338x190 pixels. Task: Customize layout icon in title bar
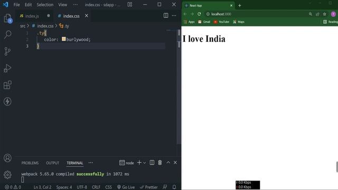130,5
